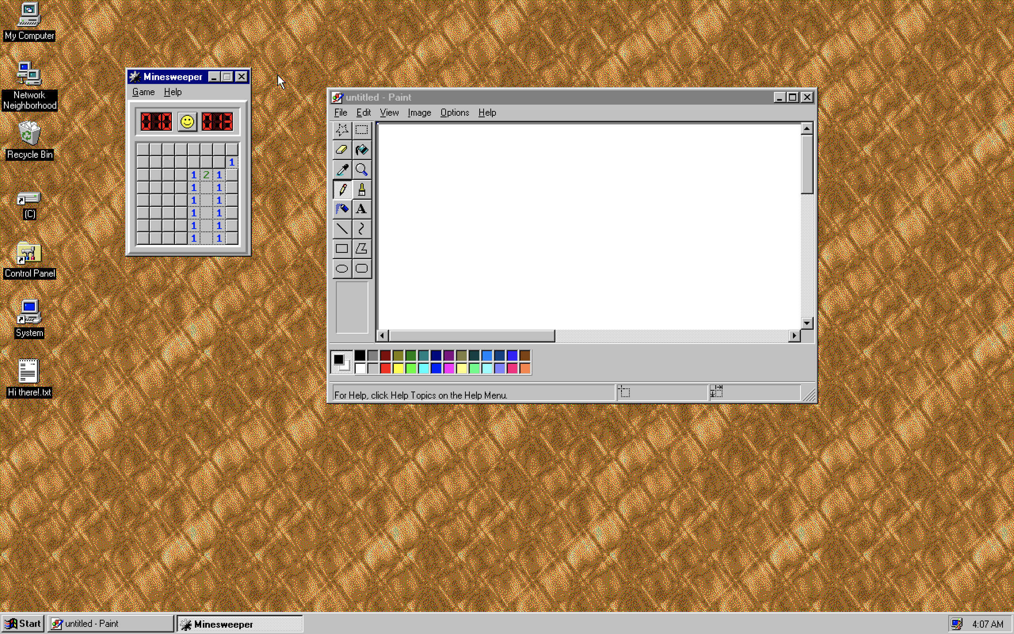The width and height of the screenshot is (1014, 634).
Task: Select the Control Panel shortcut icon
Action: 29,260
